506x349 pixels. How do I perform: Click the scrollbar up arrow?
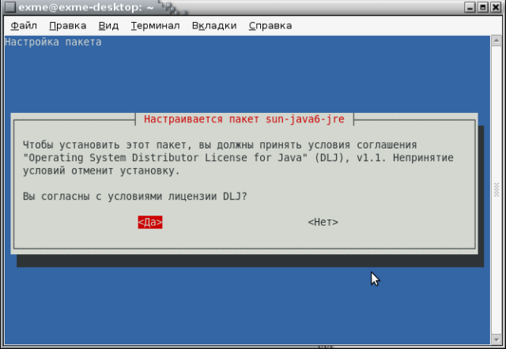pyautogui.click(x=497, y=40)
